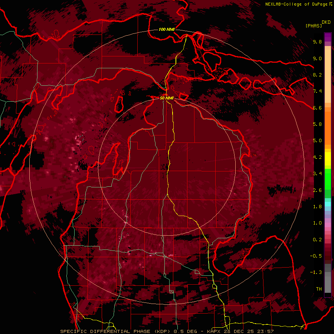Image resolution: width=334 pixels, height=334 pixels.
Task: Click the 4.2 value on the scale
Action: pyautogui.click(x=317, y=157)
